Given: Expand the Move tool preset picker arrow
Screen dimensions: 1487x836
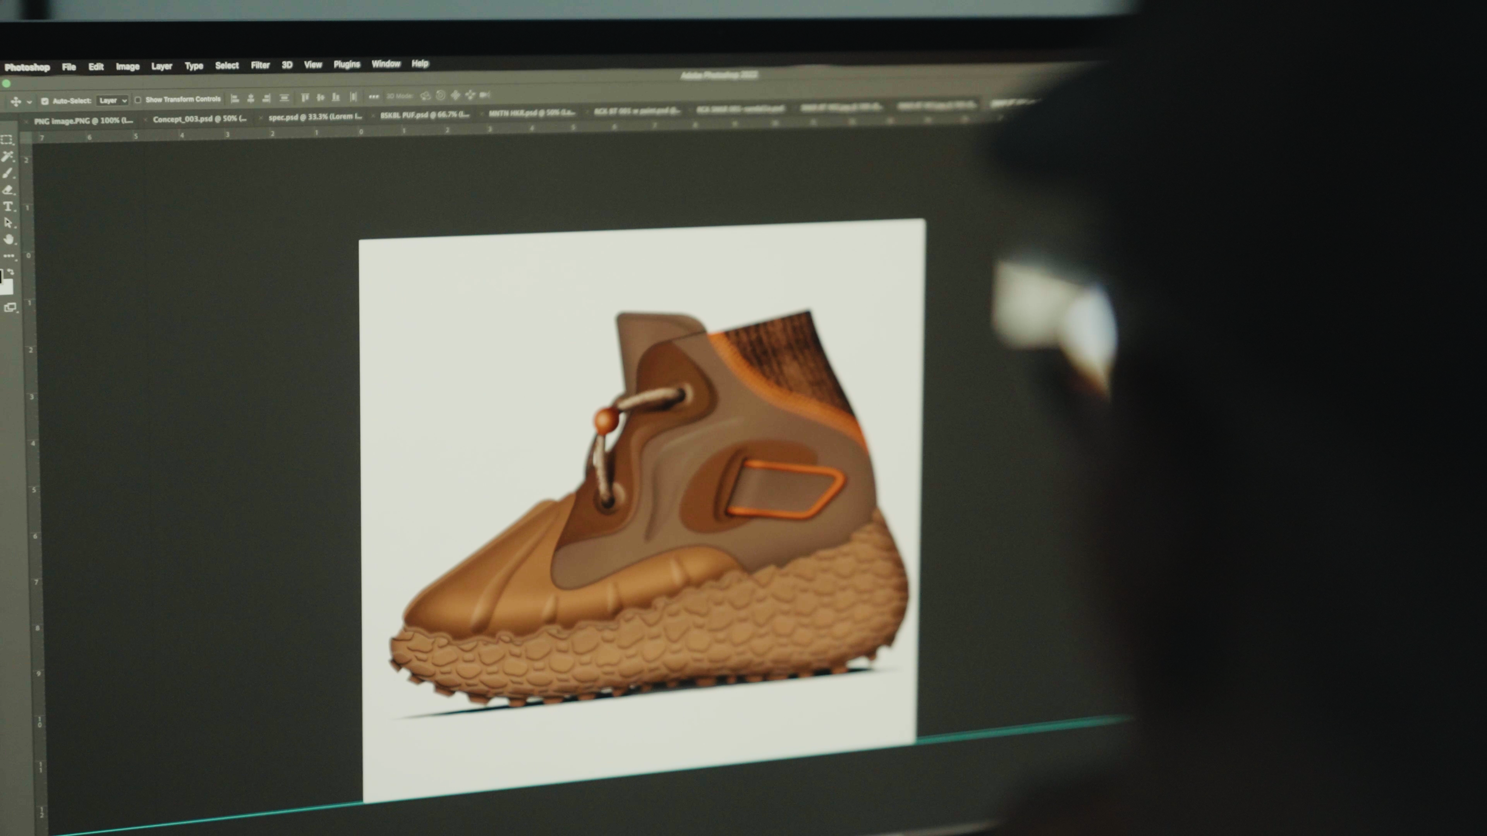Looking at the screenshot, I should tap(29, 102).
